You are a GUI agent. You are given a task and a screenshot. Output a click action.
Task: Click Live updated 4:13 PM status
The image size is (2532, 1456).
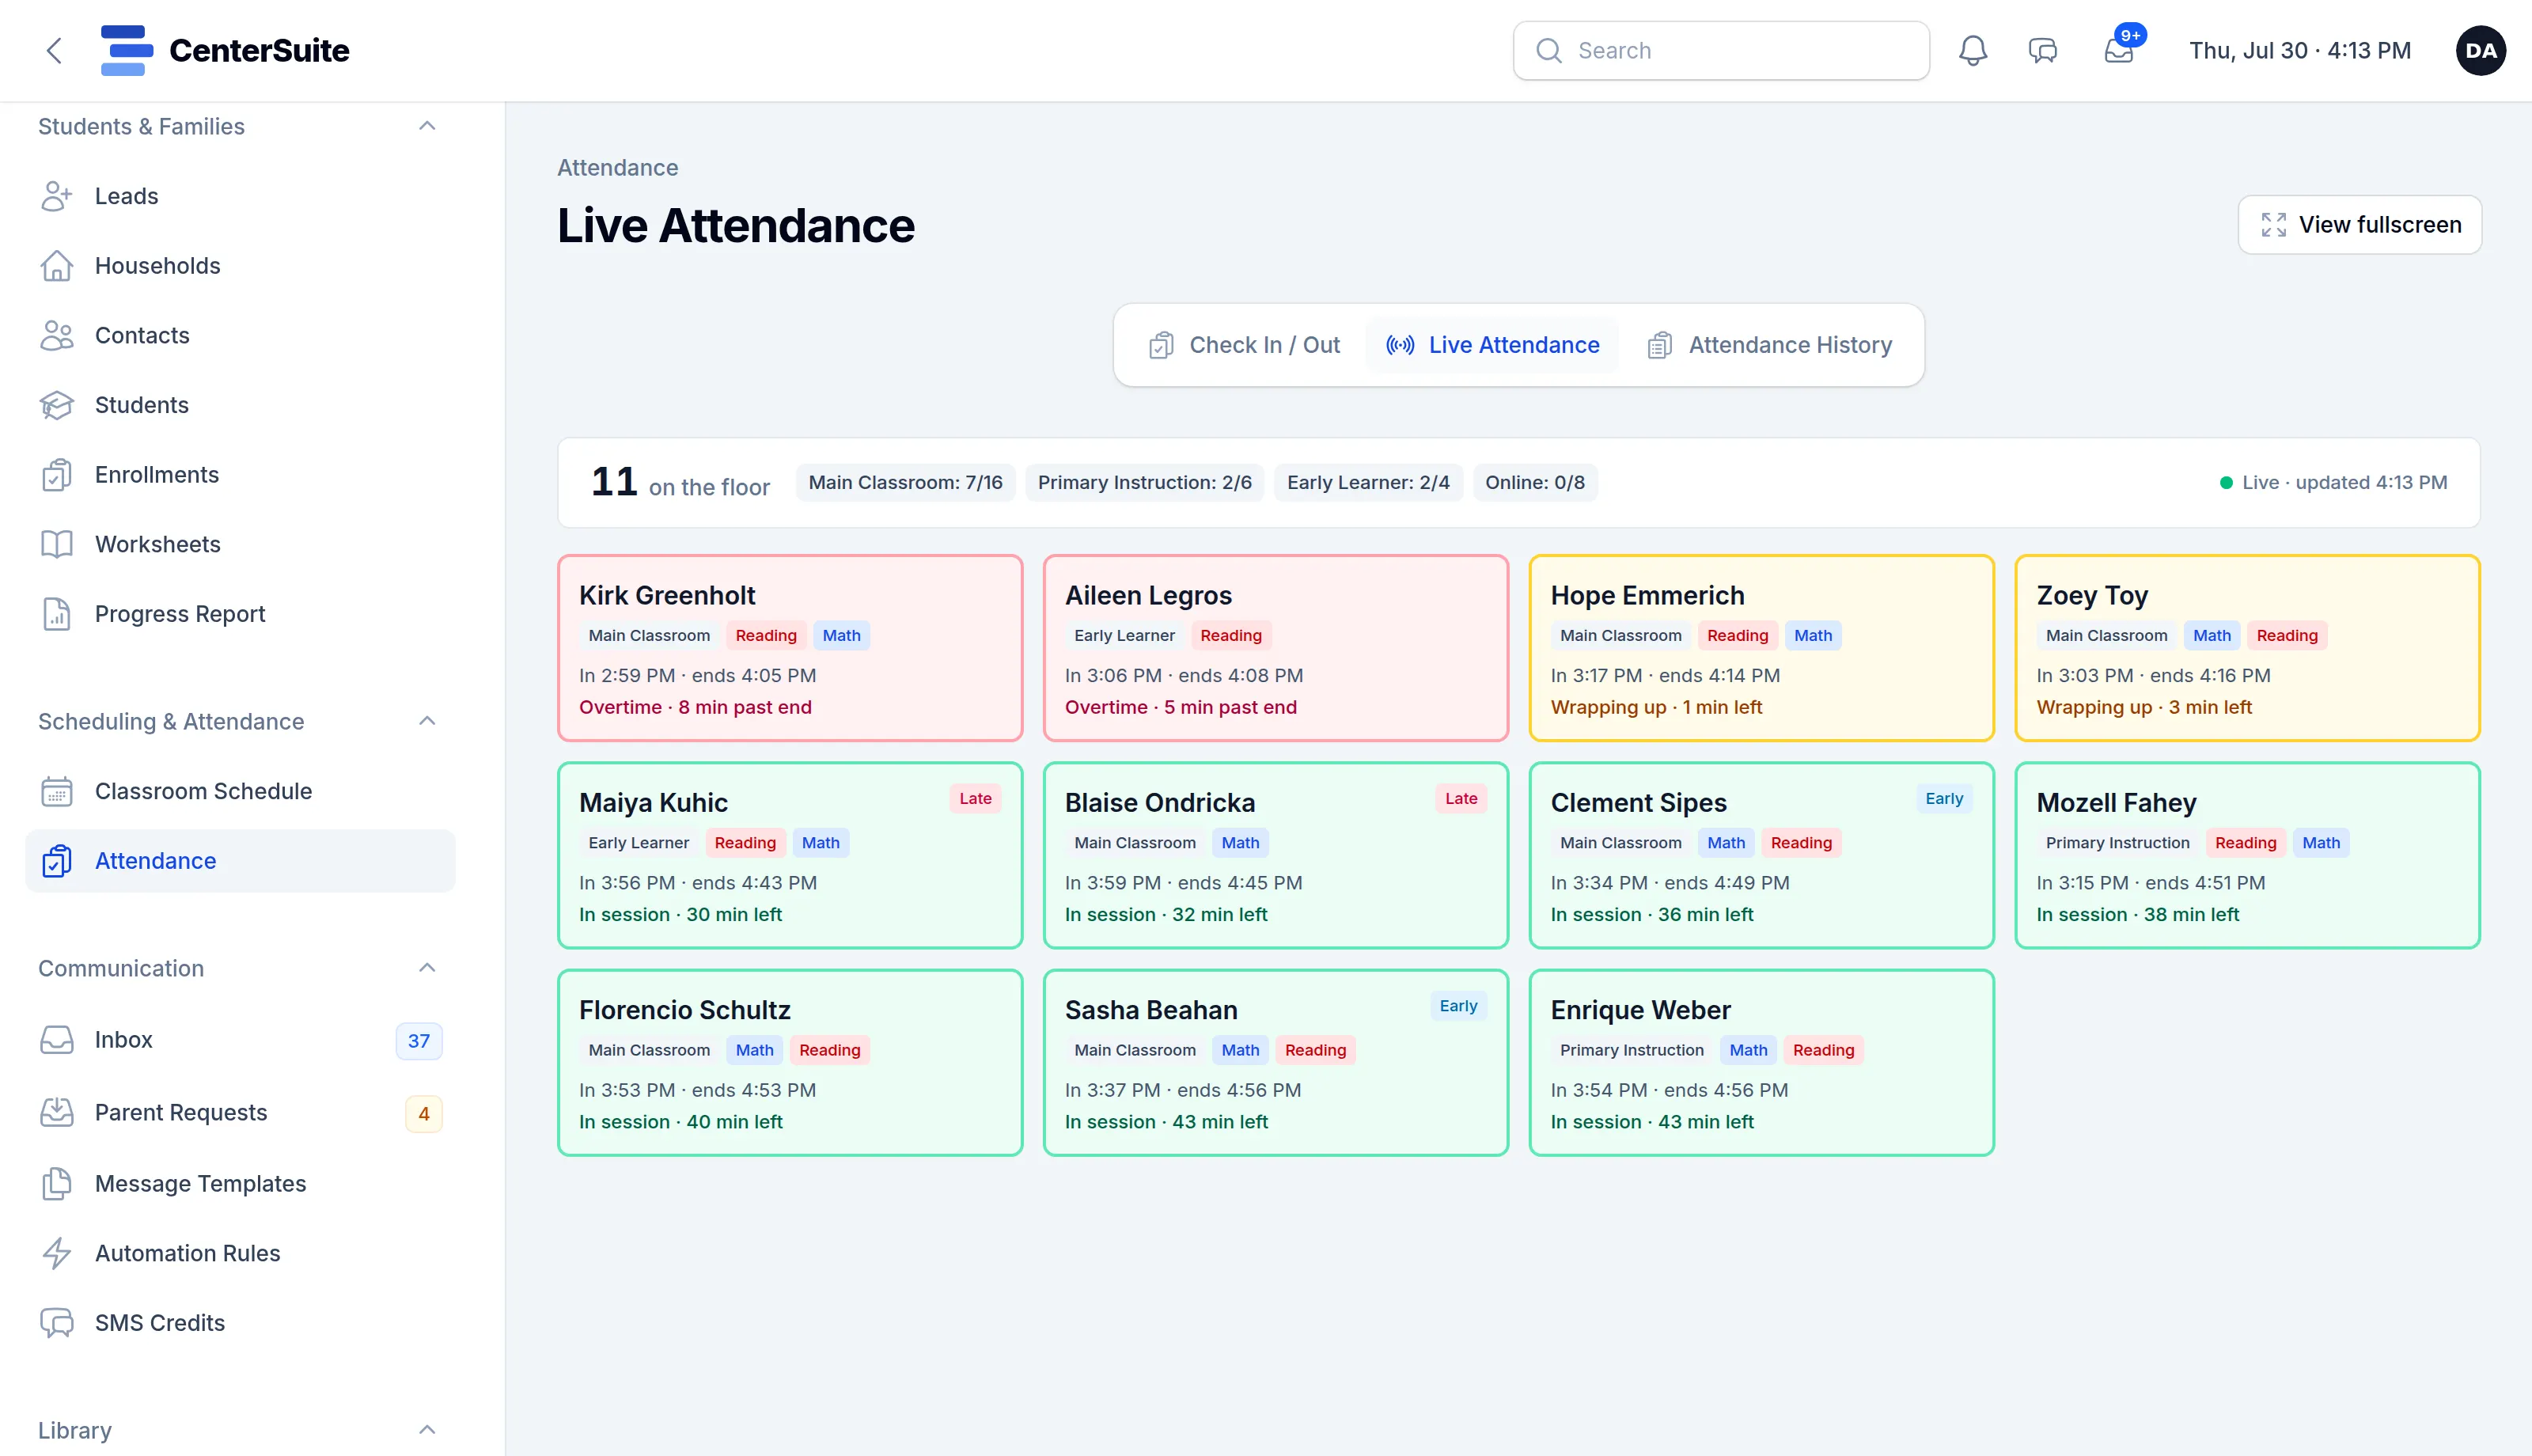pyautogui.click(x=2333, y=483)
